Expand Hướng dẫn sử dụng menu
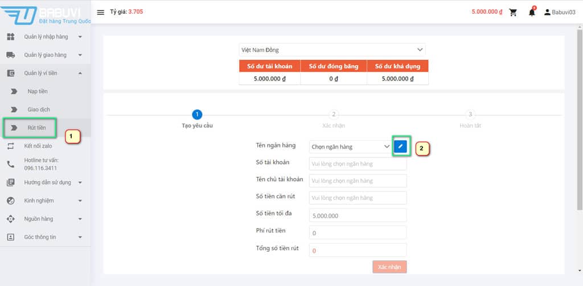Viewport: 583px width, 286px height. coord(46,182)
